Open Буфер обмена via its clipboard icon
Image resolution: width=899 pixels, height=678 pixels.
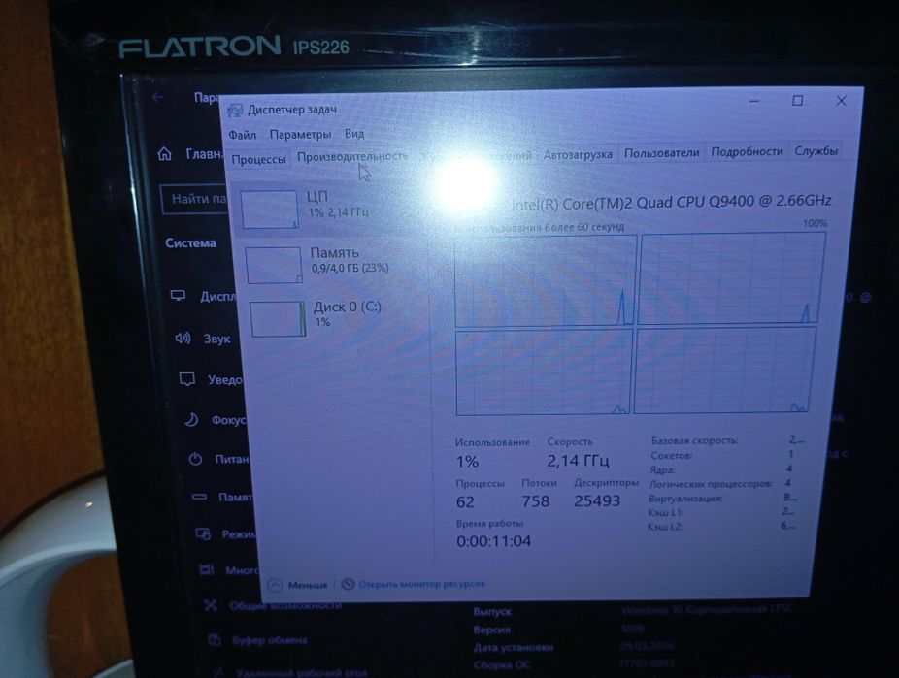[215, 639]
